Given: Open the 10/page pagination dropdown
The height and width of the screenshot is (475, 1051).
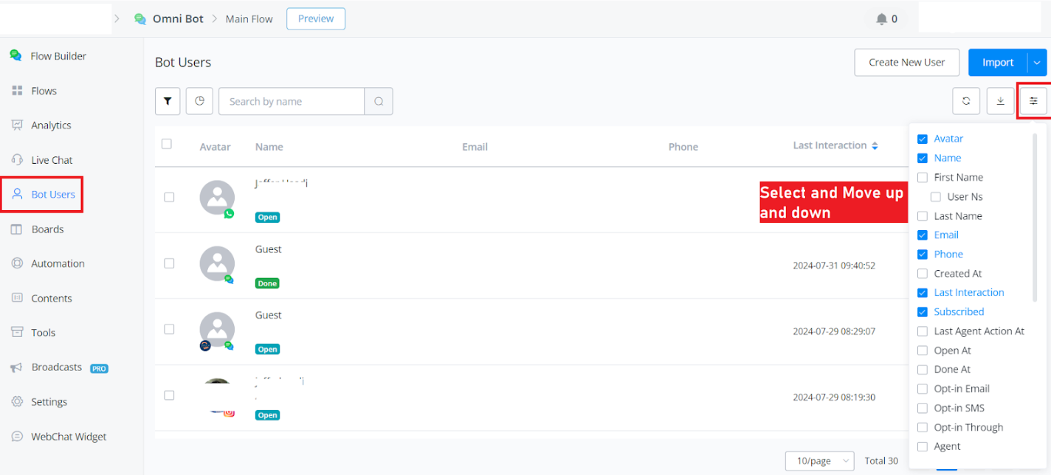Looking at the screenshot, I should point(819,461).
